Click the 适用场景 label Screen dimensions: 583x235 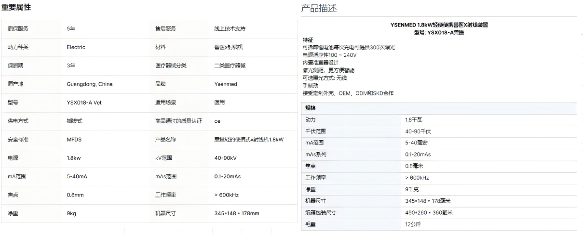click(165, 103)
